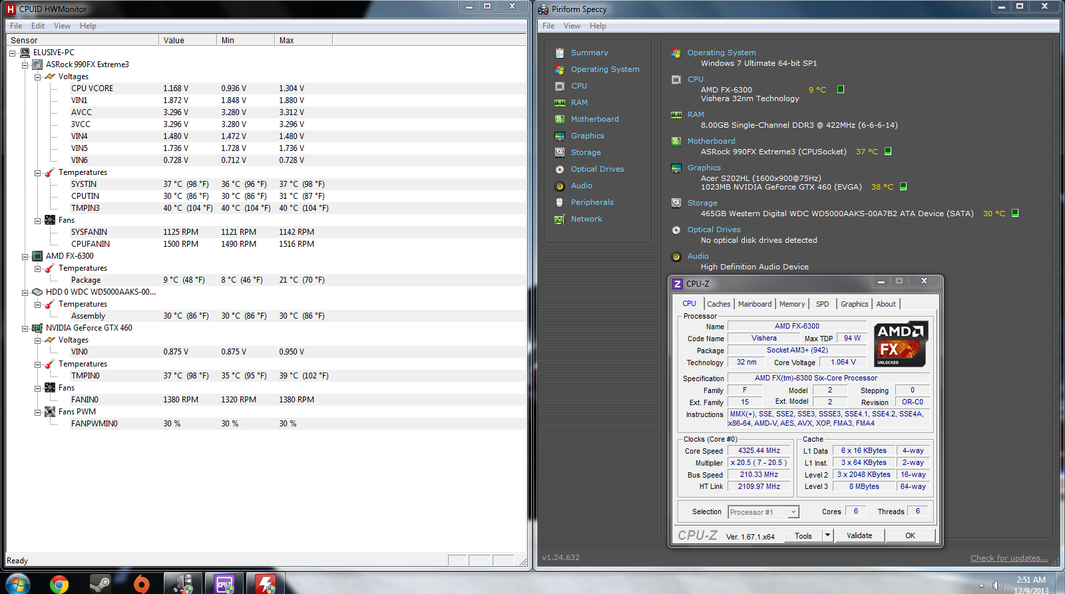This screenshot has height=594, width=1065.
Task: Click the Value column header
Action: [x=188, y=40]
